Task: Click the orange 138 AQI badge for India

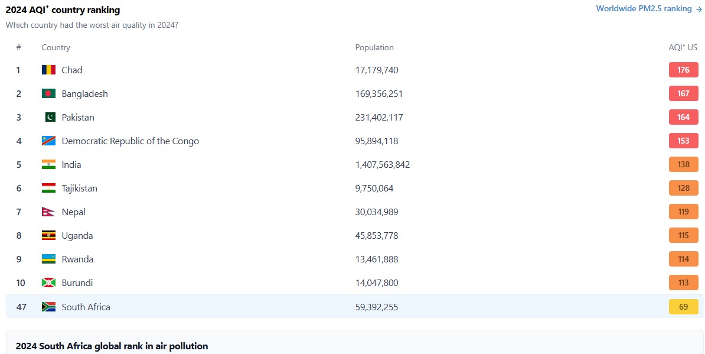Action: point(683,164)
